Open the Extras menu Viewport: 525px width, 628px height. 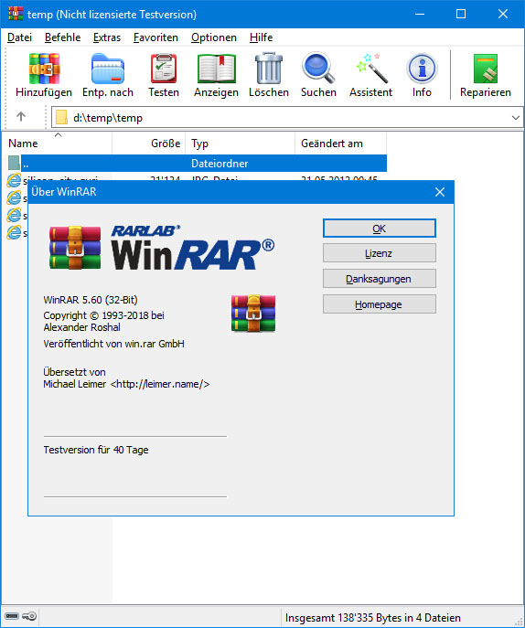tap(107, 37)
